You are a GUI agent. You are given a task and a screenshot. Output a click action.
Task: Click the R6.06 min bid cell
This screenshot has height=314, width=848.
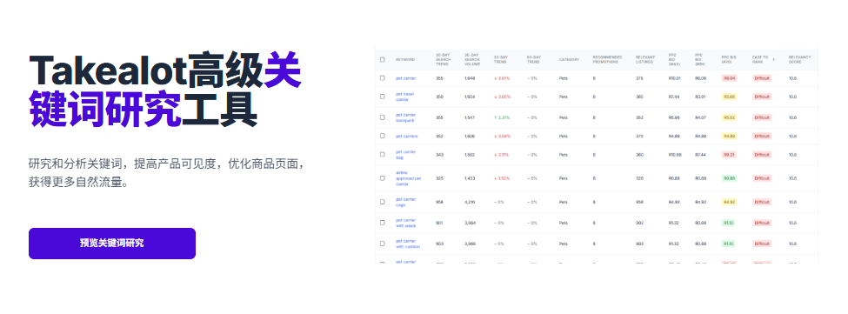(701, 78)
